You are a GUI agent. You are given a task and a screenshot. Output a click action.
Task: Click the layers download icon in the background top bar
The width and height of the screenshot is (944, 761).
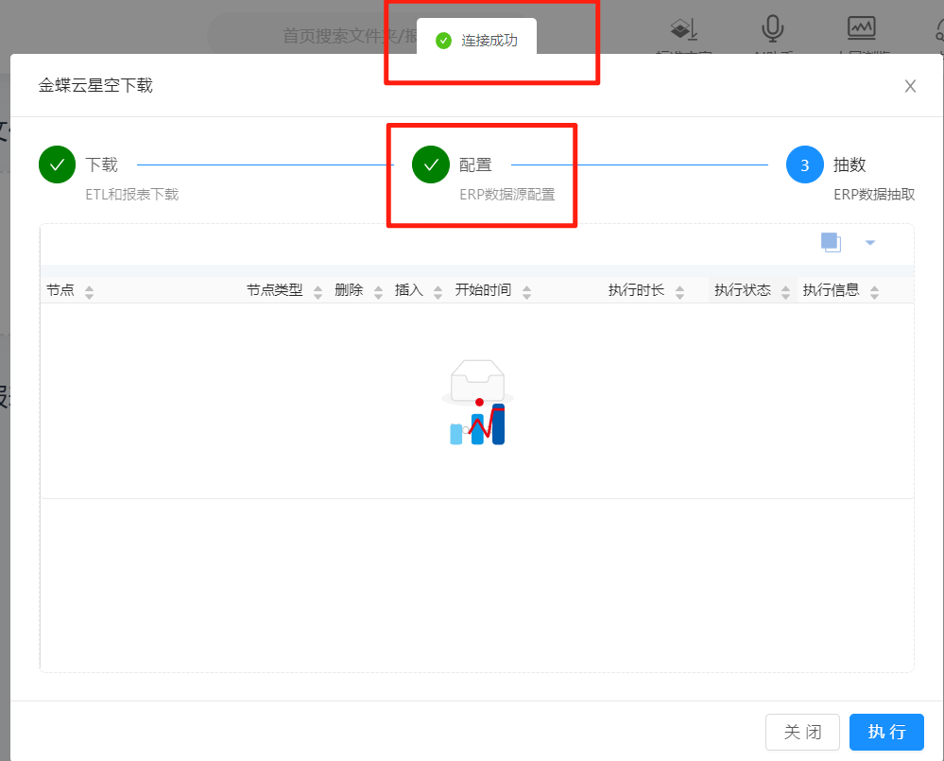684,29
